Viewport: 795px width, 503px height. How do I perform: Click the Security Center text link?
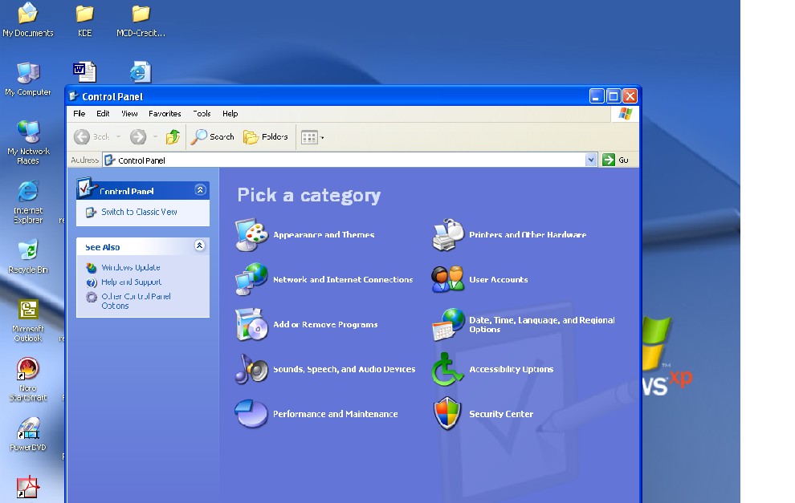pos(501,414)
